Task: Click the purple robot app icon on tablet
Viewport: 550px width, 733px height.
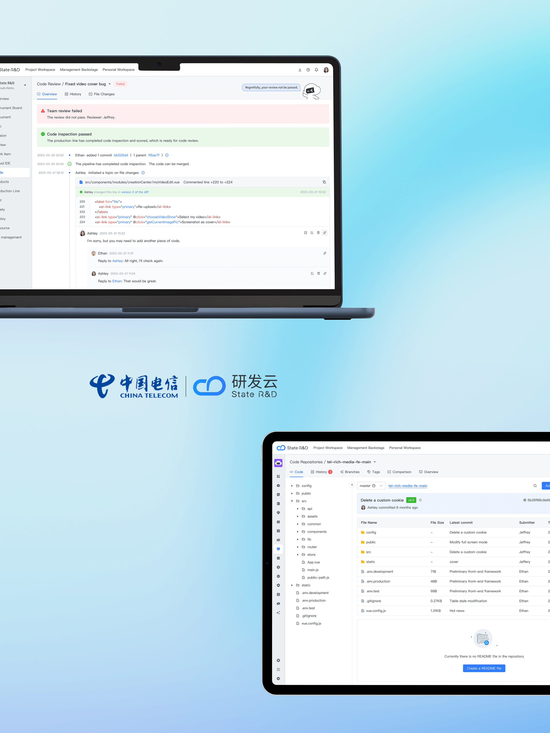Action: [x=278, y=463]
